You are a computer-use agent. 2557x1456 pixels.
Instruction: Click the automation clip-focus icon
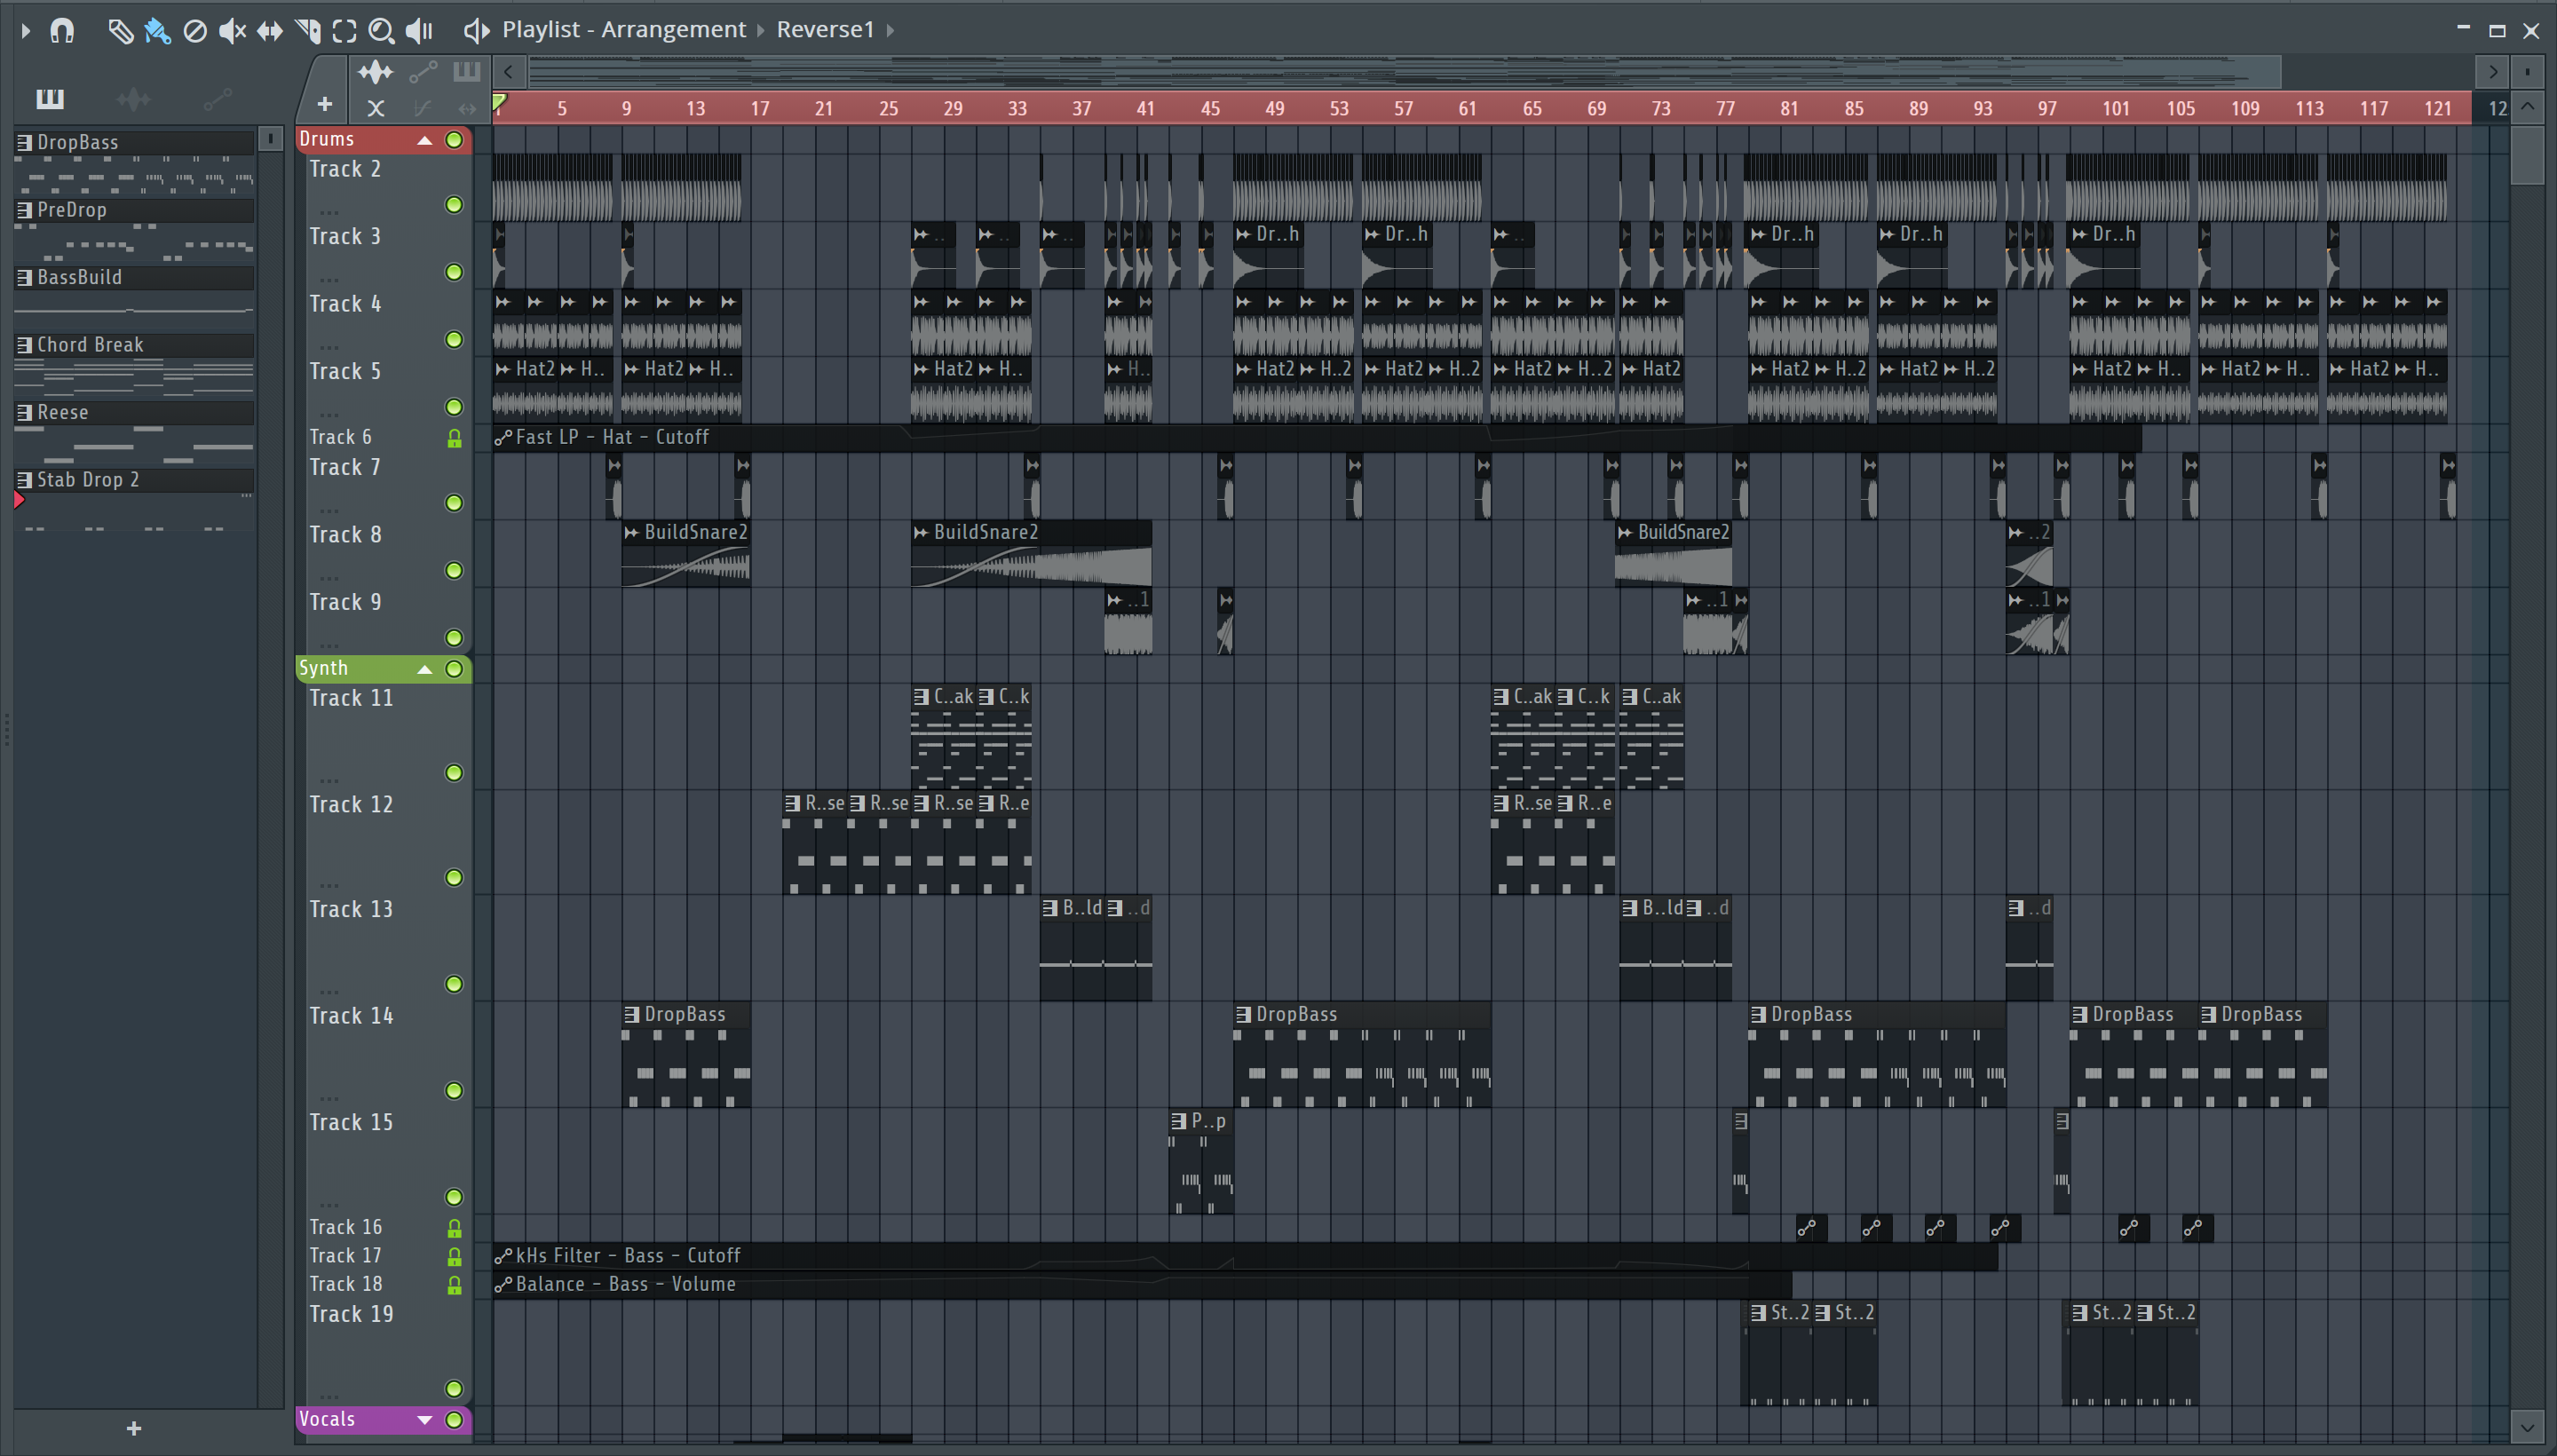[x=423, y=71]
